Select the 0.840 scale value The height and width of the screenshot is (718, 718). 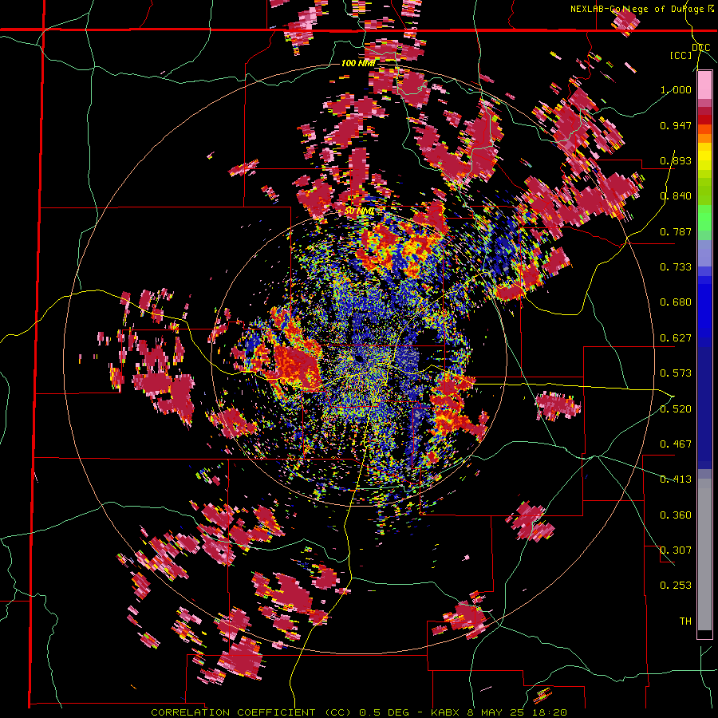click(676, 196)
